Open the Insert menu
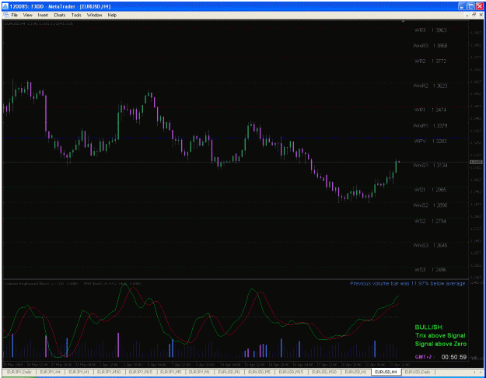Viewport: 486px width, 378px height. (43, 15)
